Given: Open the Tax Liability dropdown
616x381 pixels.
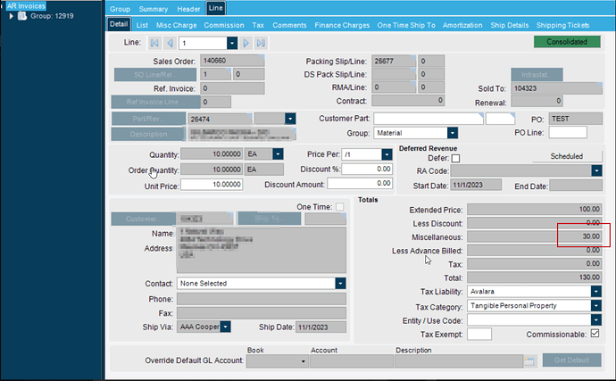Looking at the screenshot, I should click(x=596, y=292).
